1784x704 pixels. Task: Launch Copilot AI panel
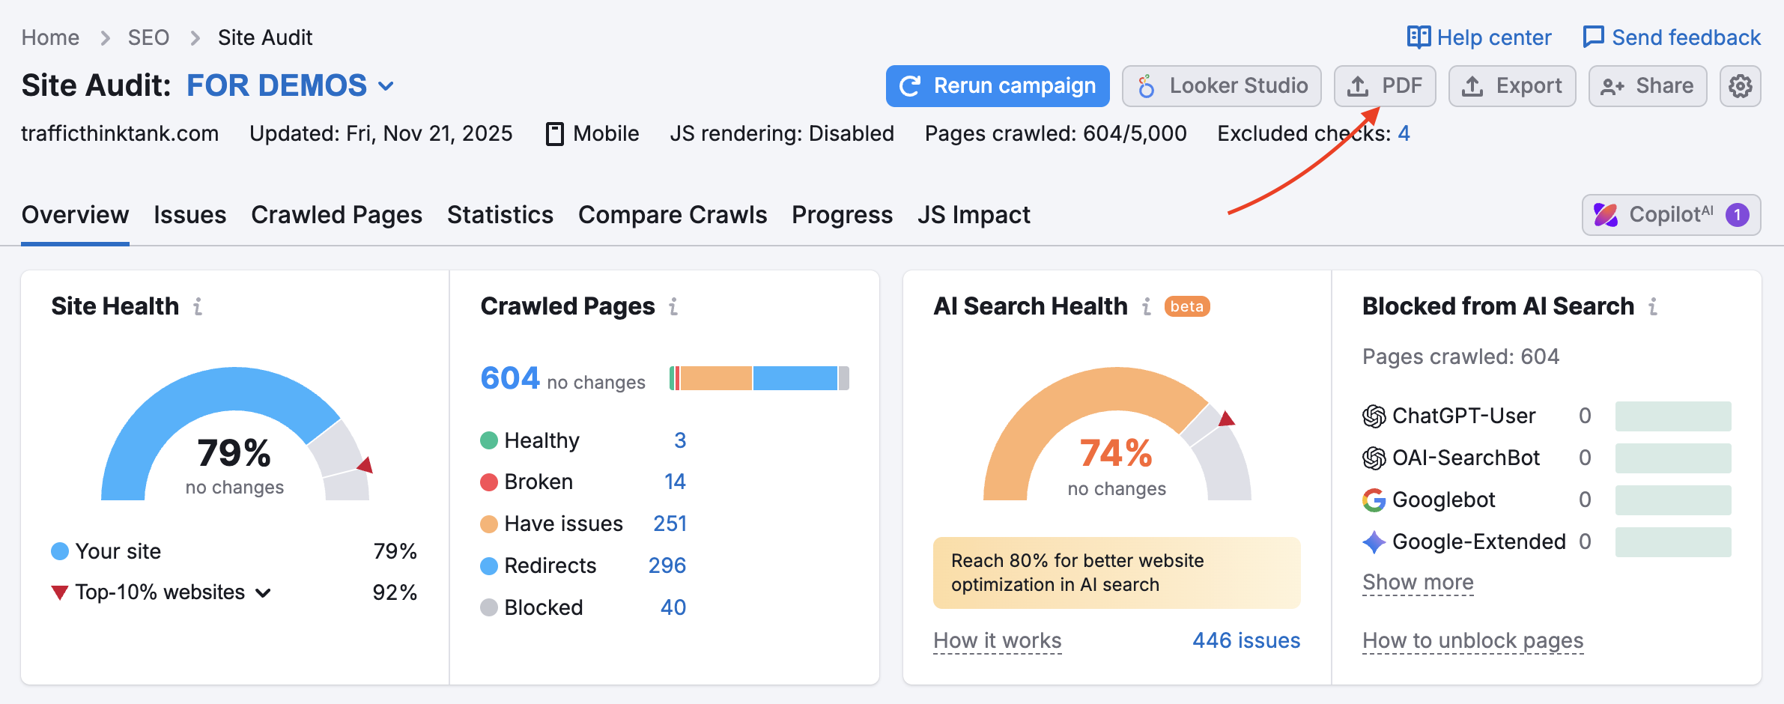coord(1672,215)
